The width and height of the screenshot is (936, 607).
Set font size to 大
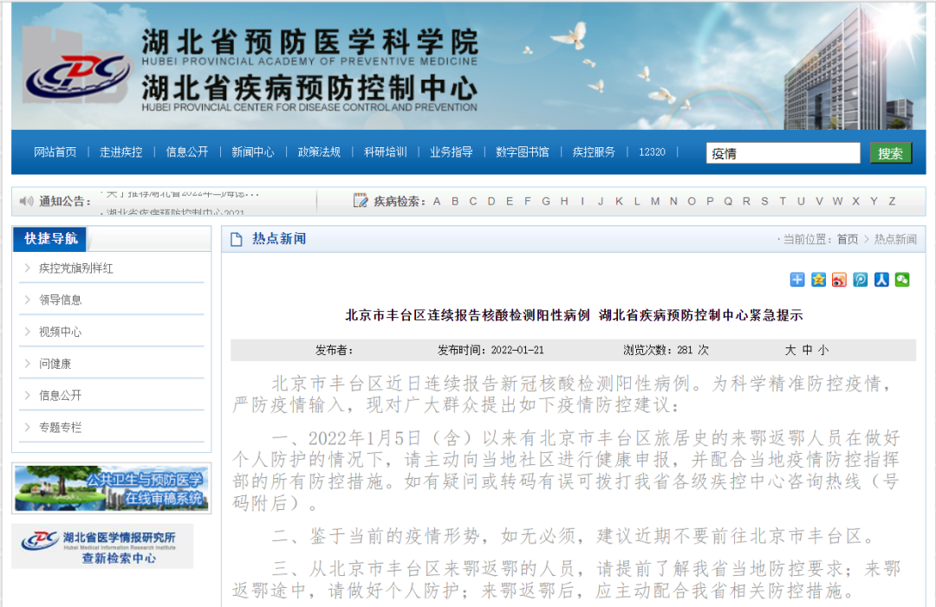[790, 350]
